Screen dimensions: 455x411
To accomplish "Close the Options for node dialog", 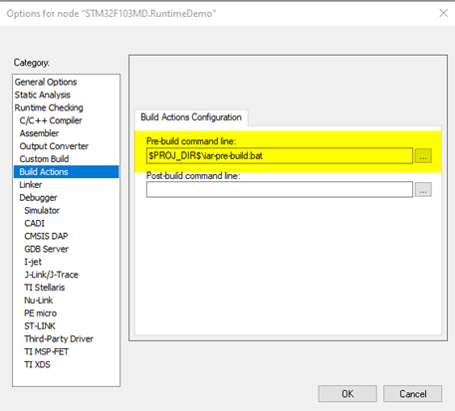I will [x=443, y=13].
